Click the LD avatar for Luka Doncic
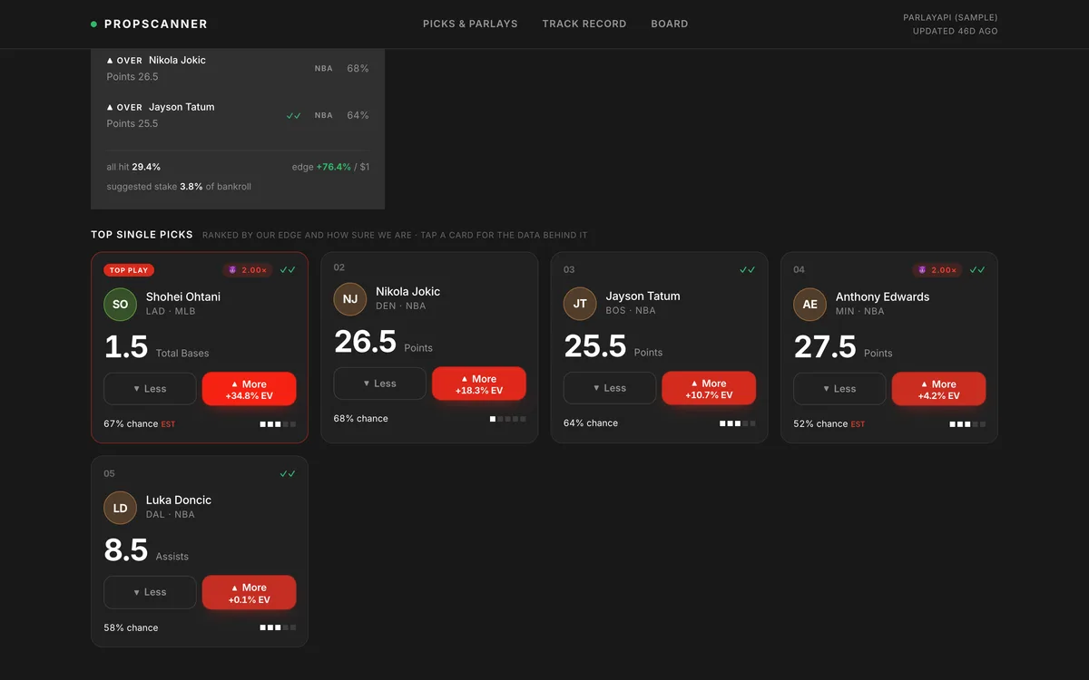1089x680 pixels. coord(120,508)
